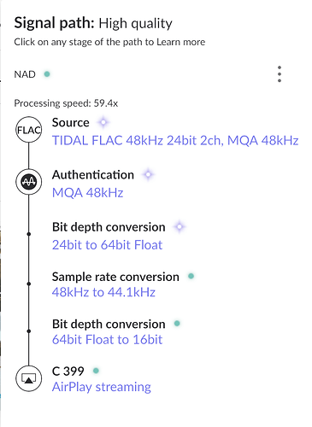Click the MQA authentication waveform icon

28,182
